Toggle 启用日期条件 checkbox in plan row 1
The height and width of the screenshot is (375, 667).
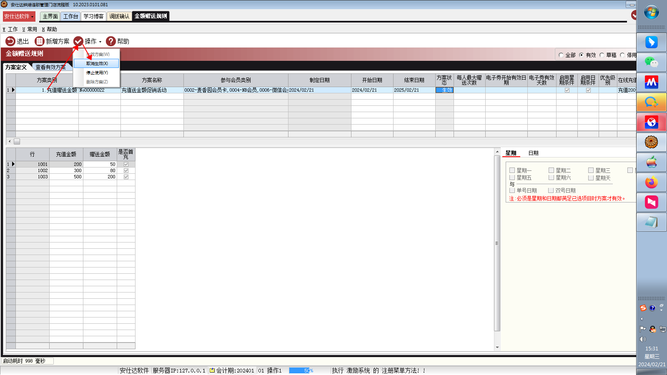coord(588,90)
